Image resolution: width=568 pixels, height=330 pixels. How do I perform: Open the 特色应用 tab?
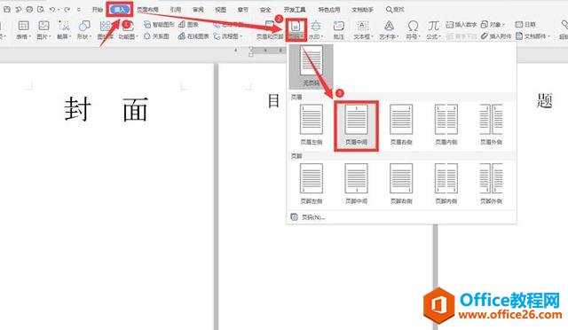329,10
